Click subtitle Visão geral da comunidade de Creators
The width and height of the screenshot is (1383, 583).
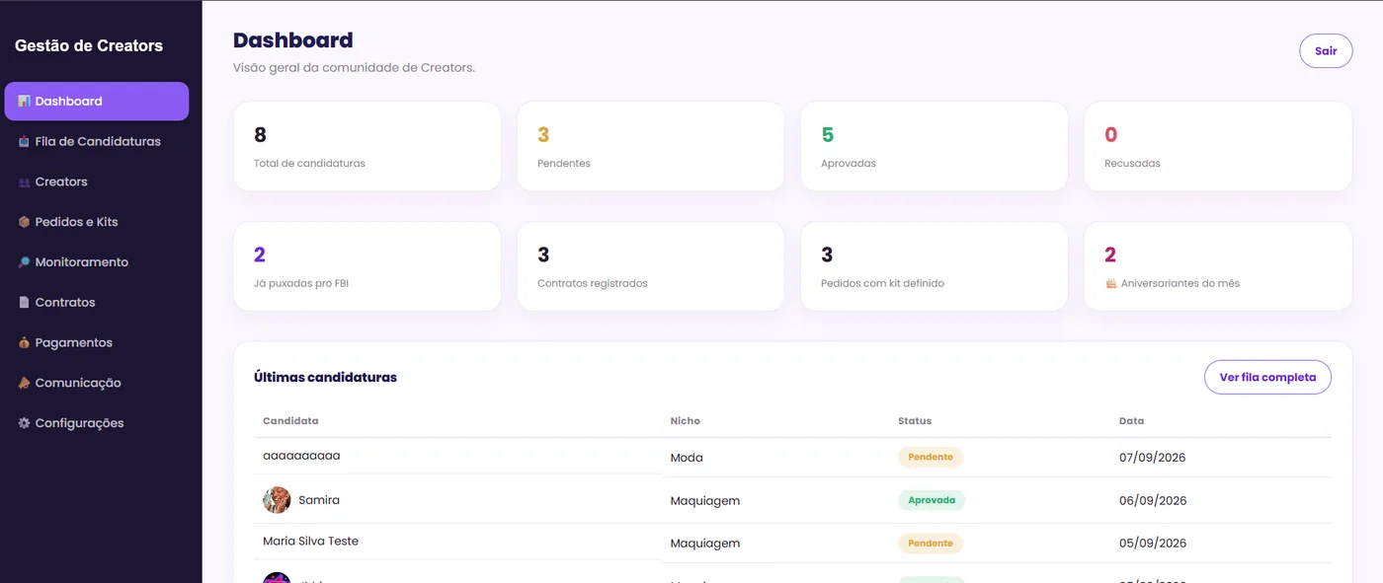(x=355, y=68)
